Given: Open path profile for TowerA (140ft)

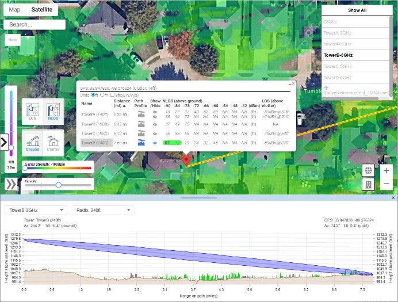Looking at the screenshot, I should 140,114.
